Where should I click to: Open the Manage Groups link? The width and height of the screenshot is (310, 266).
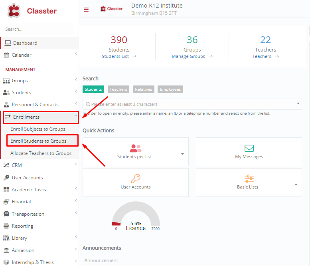click(x=188, y=56)
